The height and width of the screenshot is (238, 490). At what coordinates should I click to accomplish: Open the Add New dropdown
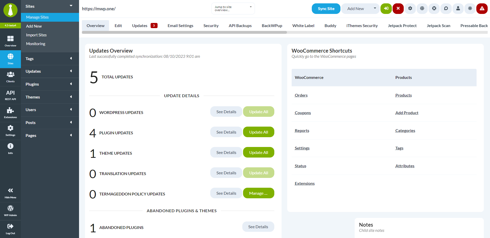pos(360,9)
